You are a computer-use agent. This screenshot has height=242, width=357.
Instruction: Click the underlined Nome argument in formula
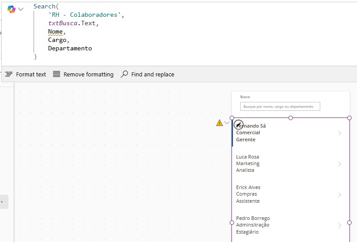[x=56, y=31]
